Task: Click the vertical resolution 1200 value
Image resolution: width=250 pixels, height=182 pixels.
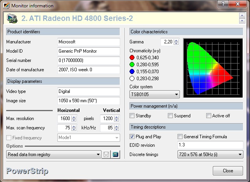Action: point(107,118)
